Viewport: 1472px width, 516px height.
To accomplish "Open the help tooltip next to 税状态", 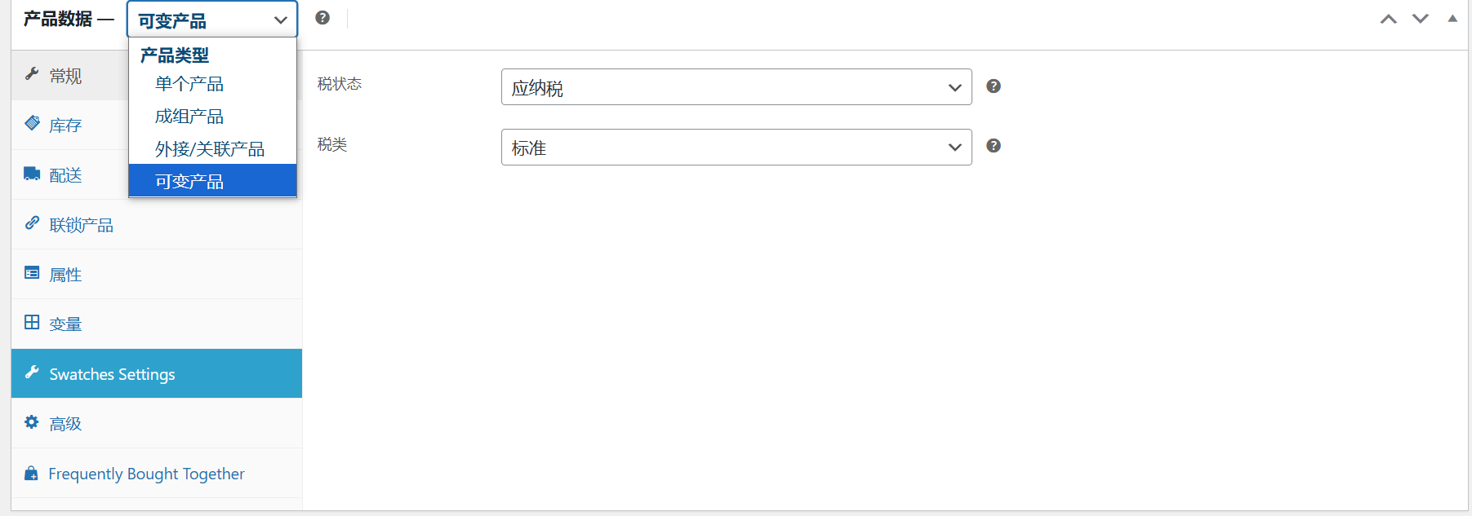I will [x=993, y=85].
